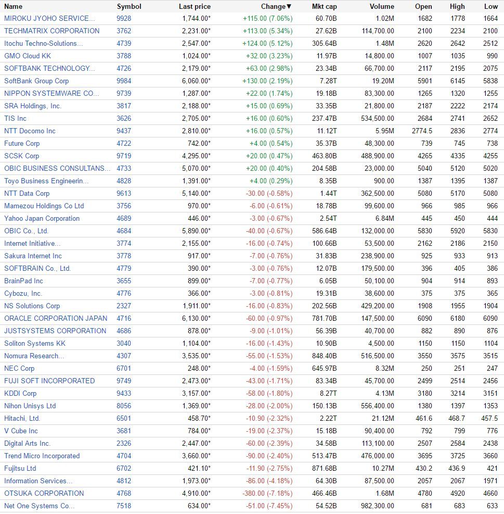504x514 pixels.
Task: Click symbol 9928 link
Action: click(124, 18)
